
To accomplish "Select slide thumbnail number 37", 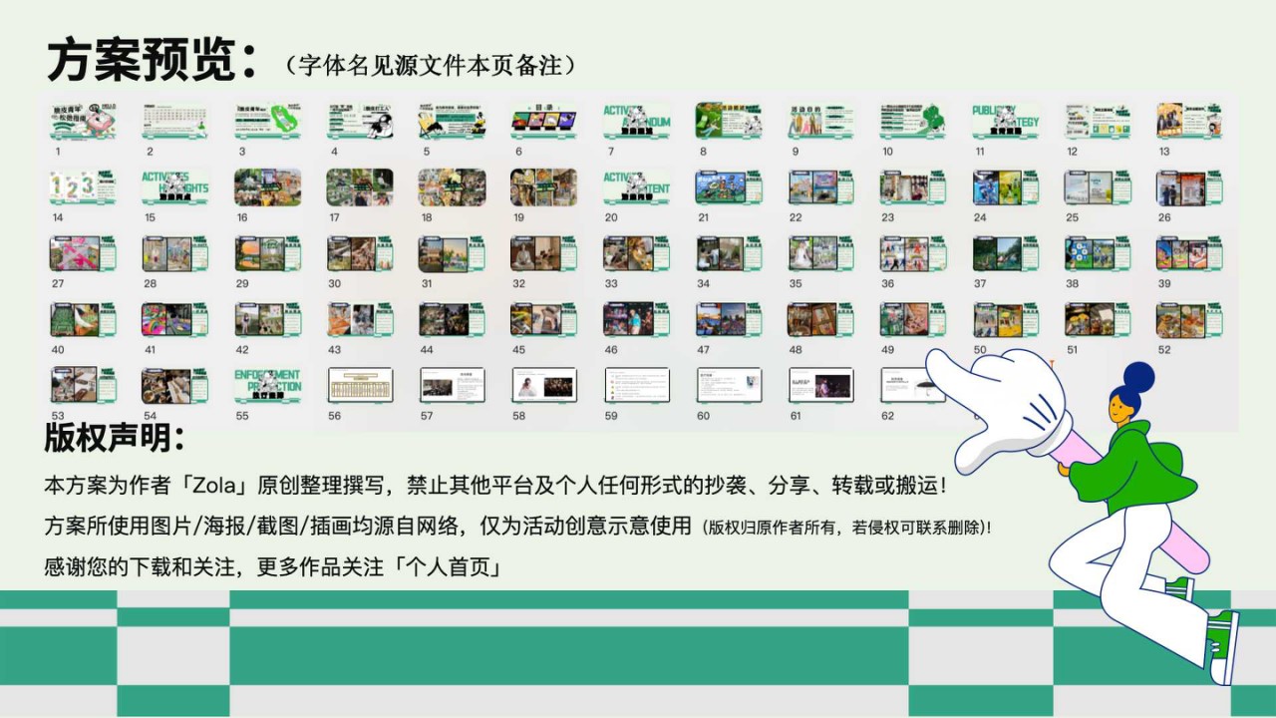I will click(x=1005, y=253).
